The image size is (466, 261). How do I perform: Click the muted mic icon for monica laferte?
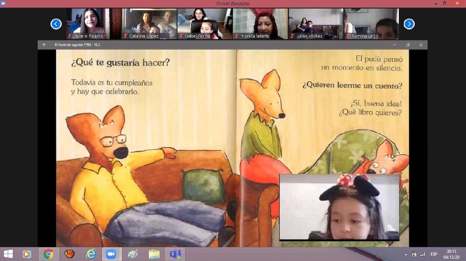(x=236, y=36)
